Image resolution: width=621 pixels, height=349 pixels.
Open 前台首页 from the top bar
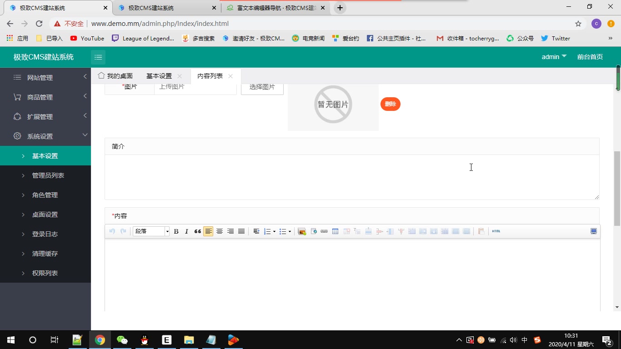point(590,57)
